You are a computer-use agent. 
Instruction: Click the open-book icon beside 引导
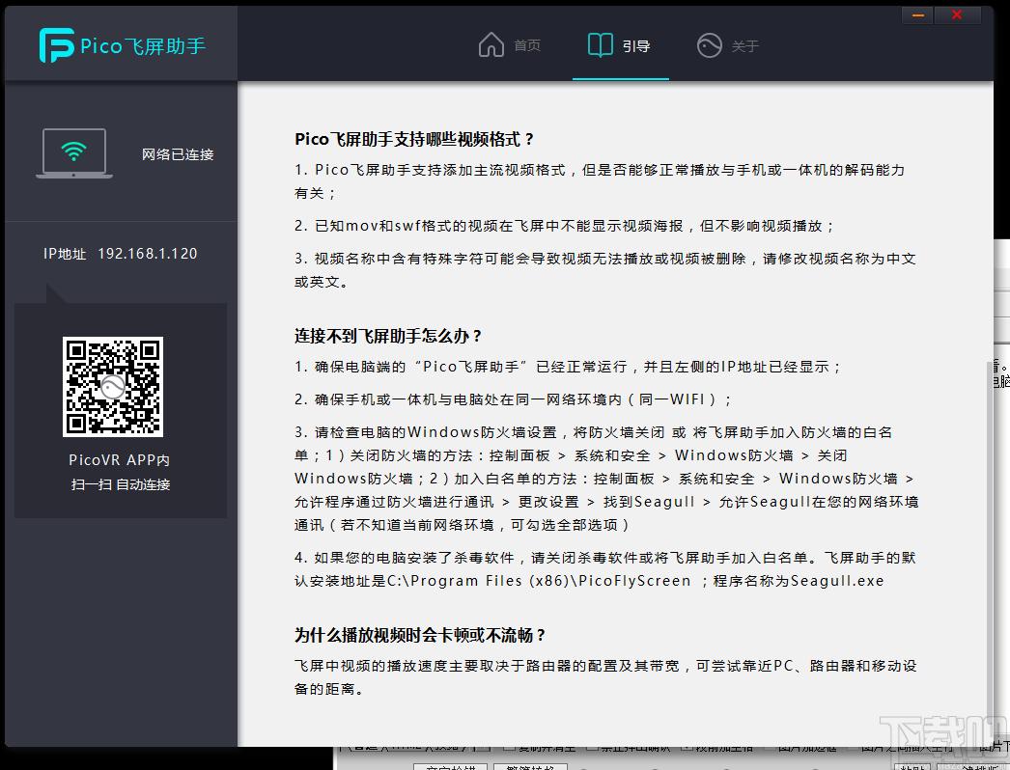[x=601, y=43]
